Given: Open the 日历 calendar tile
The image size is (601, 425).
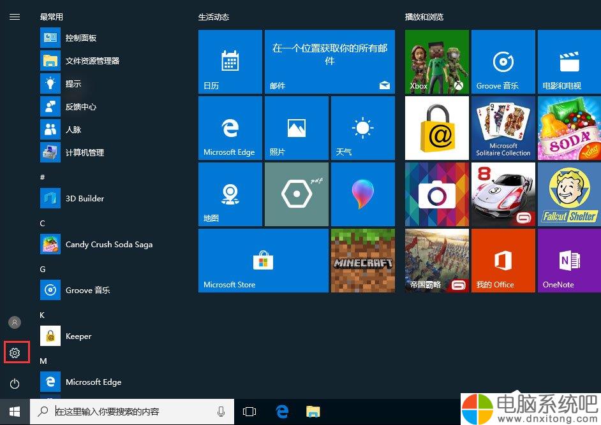Looking at the screenshot, I should pyautogui.click(x=230, y=62).
